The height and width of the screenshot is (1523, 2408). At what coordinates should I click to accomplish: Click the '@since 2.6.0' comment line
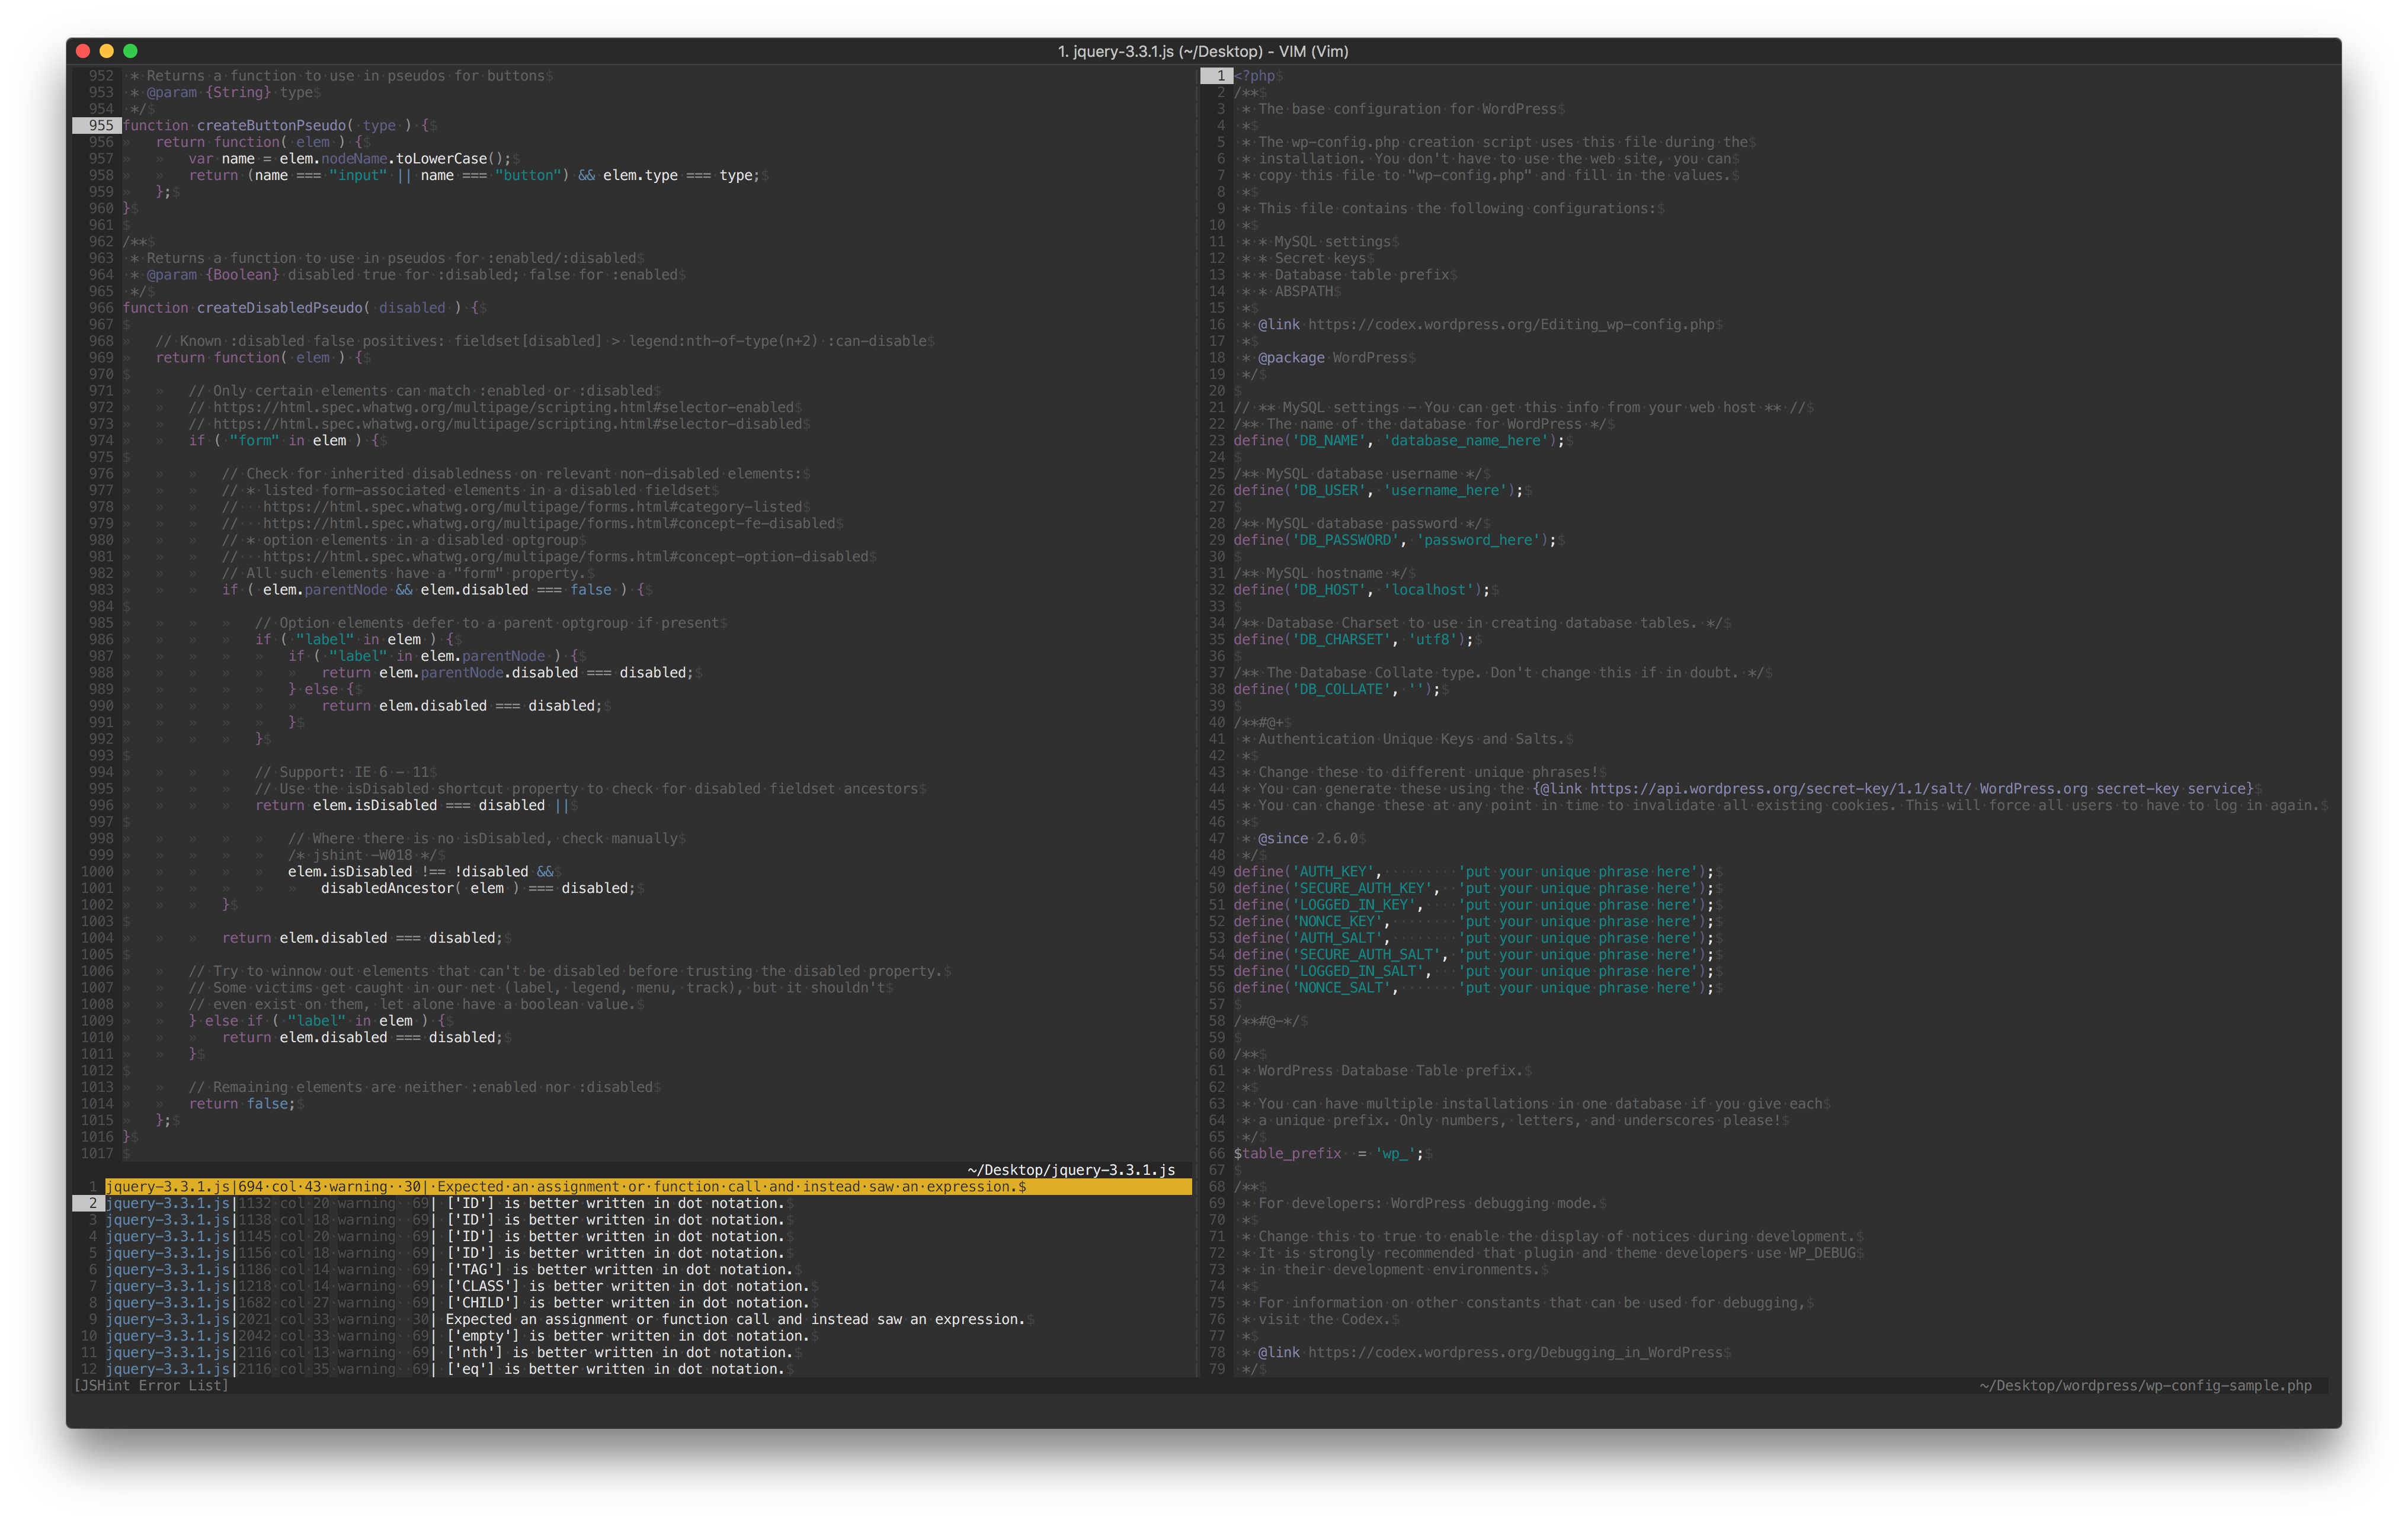tap(1307, 838)
